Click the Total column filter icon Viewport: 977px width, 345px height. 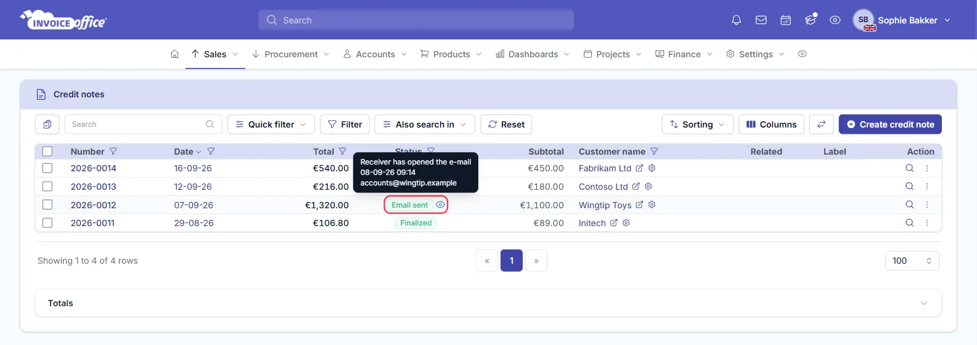[343, 152]
